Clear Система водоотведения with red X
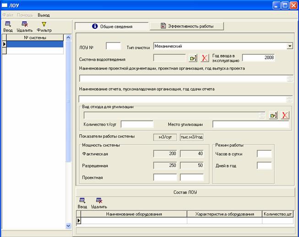This screenshot has height=237, width=299. point(205,58)
